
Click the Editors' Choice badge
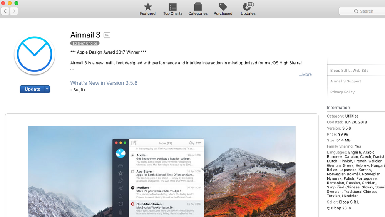tap(85, 43)
